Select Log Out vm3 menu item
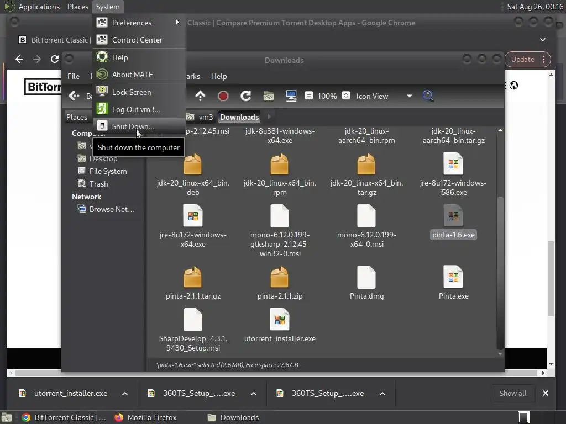The width and height of the screenshot is (566, 424). pos(139,109)
